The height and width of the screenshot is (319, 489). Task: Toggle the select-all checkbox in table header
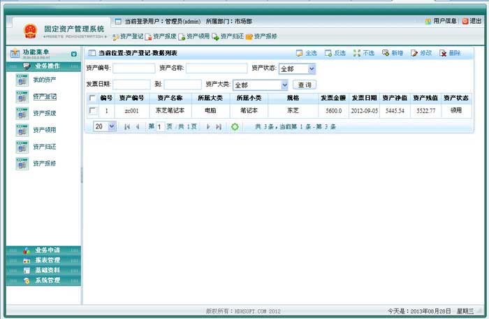pyautogui.click(x=92, y=98)
